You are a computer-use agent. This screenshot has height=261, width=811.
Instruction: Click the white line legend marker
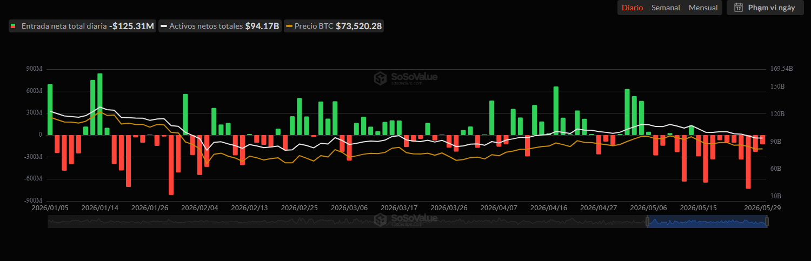tap(164, 26)
